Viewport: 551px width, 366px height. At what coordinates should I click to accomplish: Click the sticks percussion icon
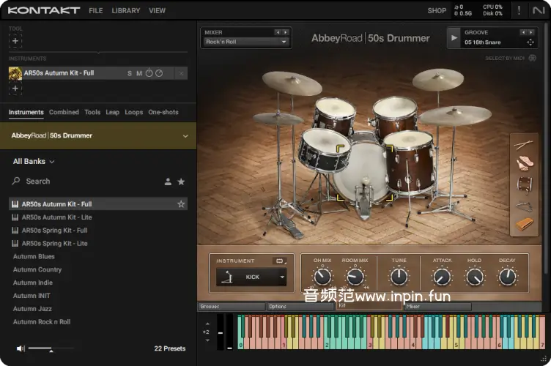click(x=523, y=145)
